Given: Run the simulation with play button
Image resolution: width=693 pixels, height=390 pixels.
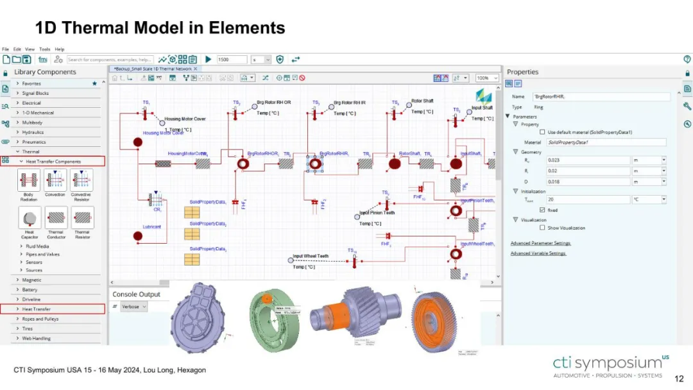Looking at the screenshot, I should (x=208, y=59).
